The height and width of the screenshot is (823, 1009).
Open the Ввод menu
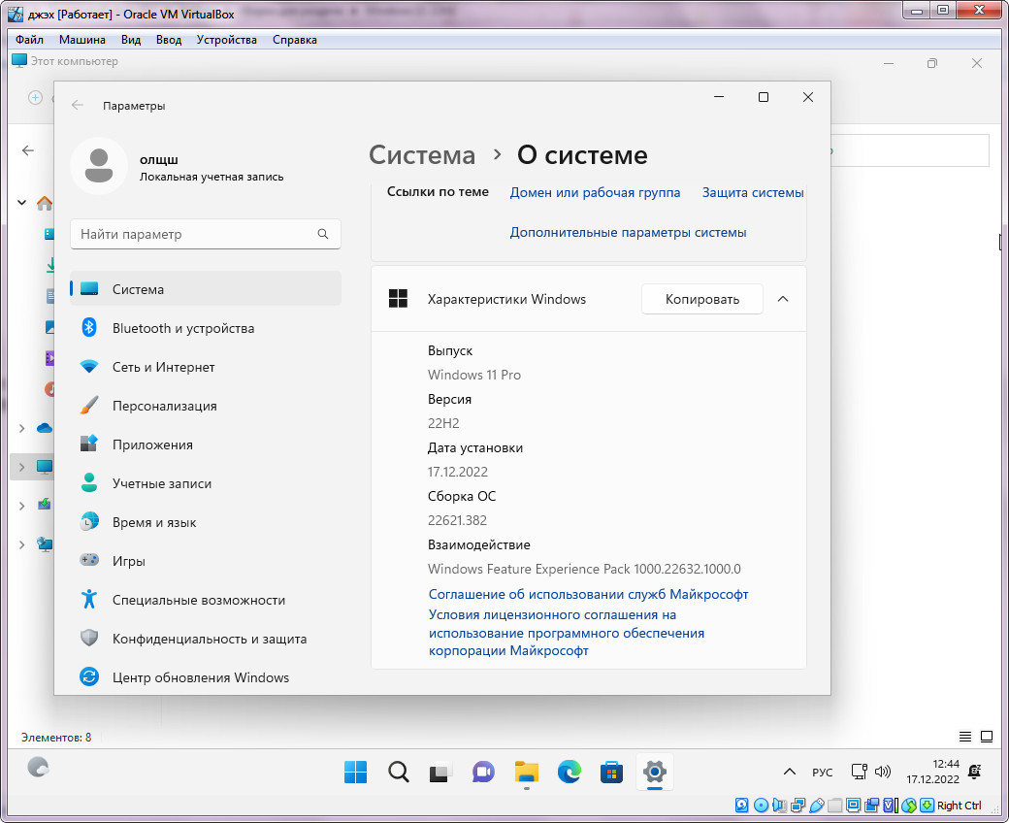pyautogui.click(x=169, y=39)
